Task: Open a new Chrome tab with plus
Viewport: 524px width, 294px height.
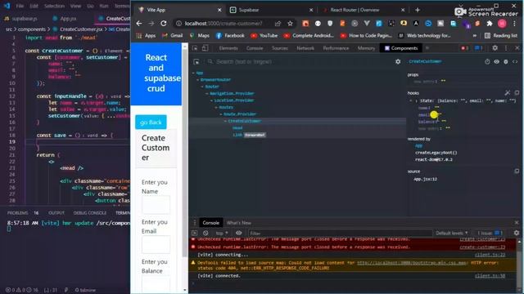Action: 418,10
